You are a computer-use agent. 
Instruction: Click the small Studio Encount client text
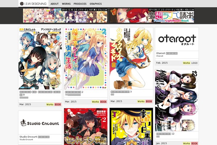point(26,140)
